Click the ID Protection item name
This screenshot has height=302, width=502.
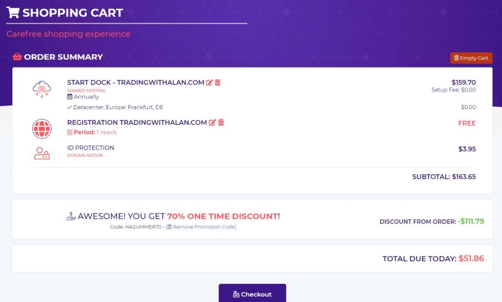coord(91,148)
